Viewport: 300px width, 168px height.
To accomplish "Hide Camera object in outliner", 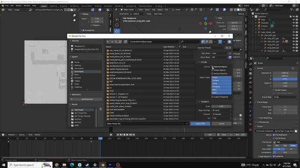I will coord(294,26).
